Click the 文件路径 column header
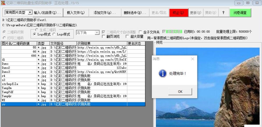Image resolution: width=262 pixels, height=127 pixels. pyautogui.click(x=63, y=44)
